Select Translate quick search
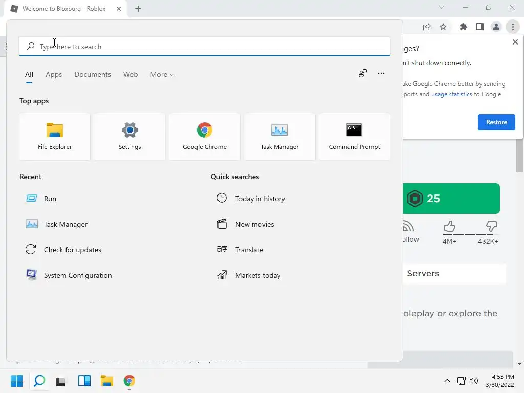Screen dimensions: 524x393 click(x=240, y=250)
